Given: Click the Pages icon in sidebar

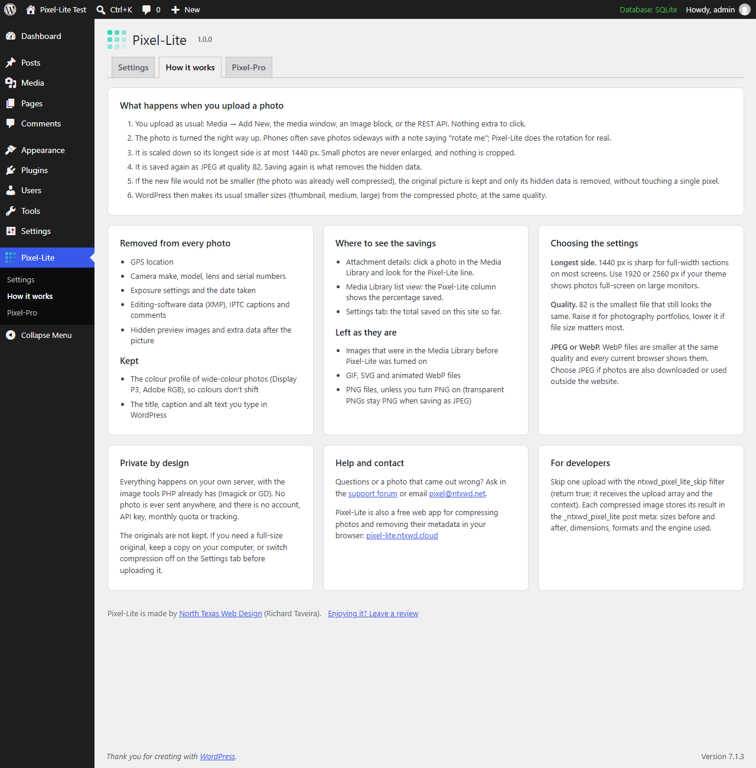Looking at the screenshot, I should (11, 103).
